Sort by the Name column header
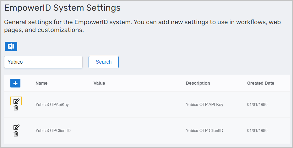This screenshot has width=293, height=148. (41, 83)
